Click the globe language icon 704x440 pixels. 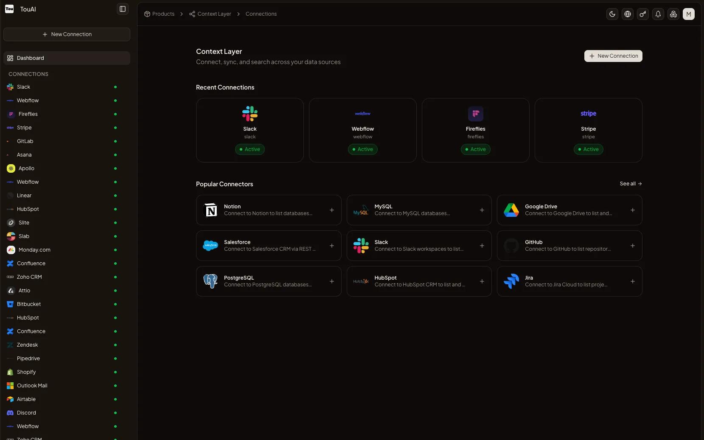pyautogui.click(x=627, y=14)
